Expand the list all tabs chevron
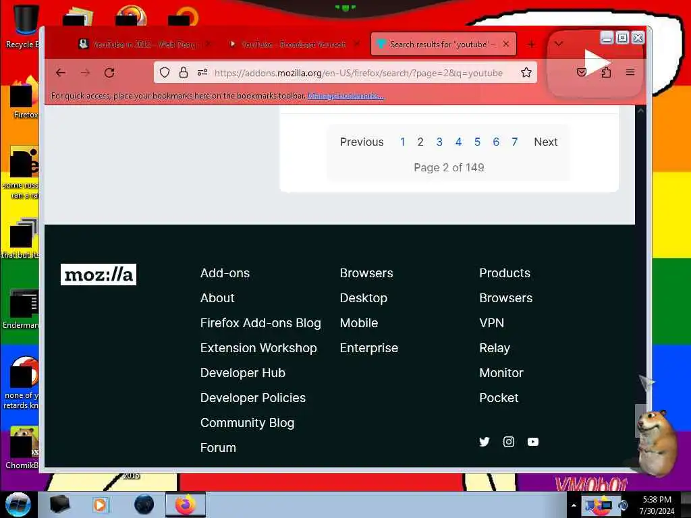The image size is (691, 518). pyautogui.click(x=558, y=44)
